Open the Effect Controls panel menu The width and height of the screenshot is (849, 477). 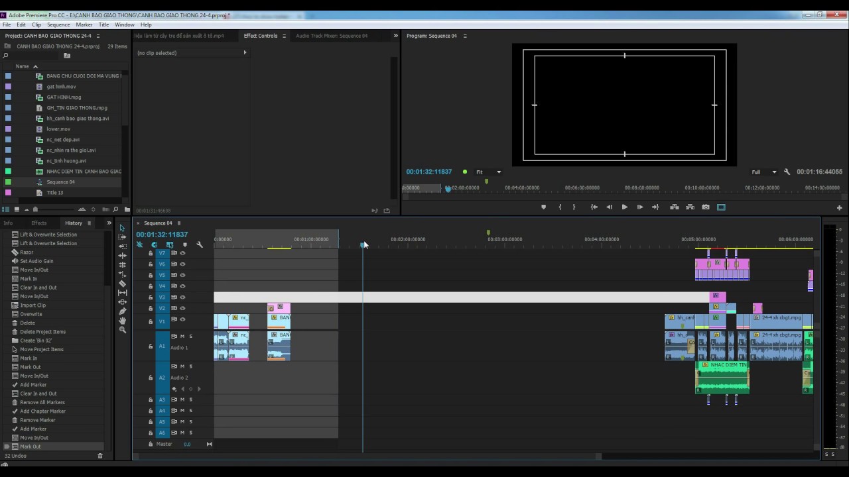[284, 36]
